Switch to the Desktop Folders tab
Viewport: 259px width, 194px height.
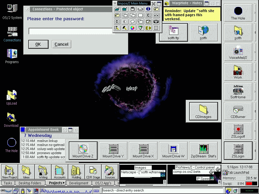(x=30, y=183)
